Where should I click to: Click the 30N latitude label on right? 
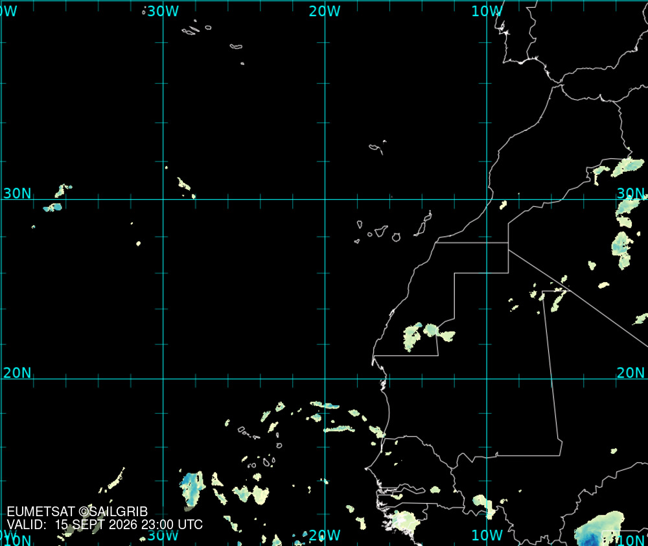pos(631,193)
